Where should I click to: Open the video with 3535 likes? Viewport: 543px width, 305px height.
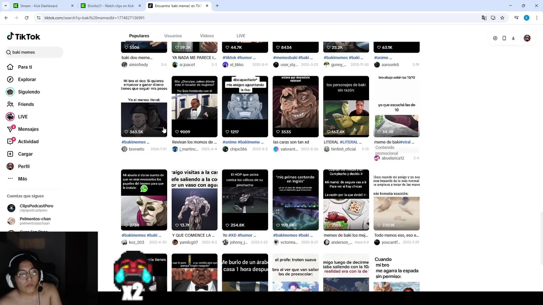tap(295, 106)
